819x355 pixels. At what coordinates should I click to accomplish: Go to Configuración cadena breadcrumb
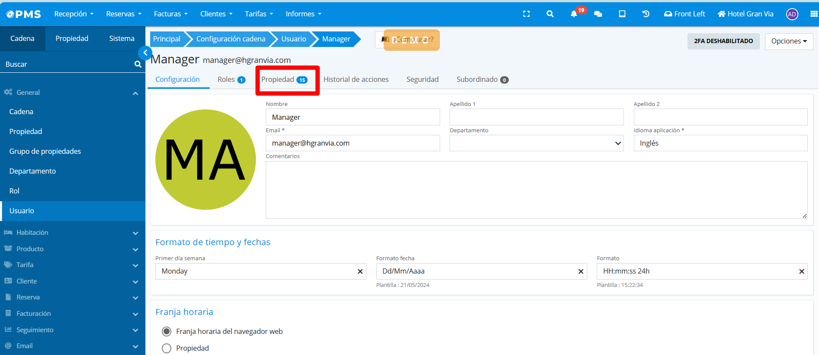[230, 39]
